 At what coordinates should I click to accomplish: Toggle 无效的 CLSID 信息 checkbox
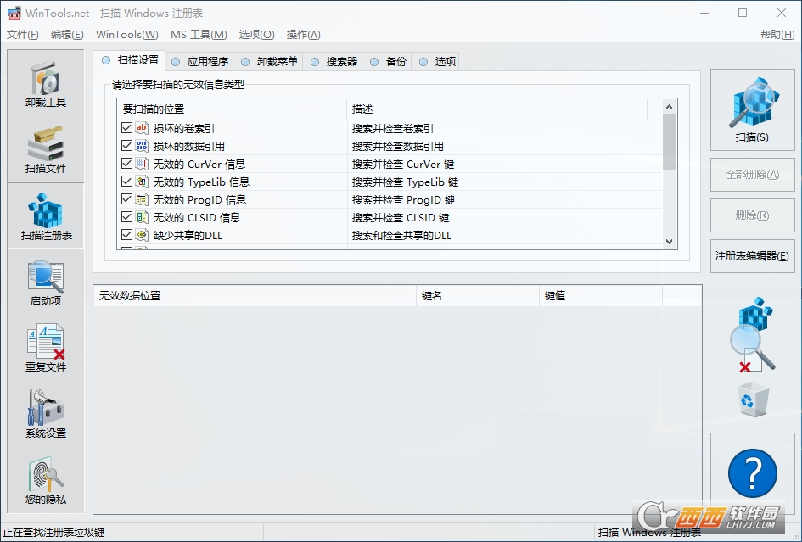click(x=126, y=217)
